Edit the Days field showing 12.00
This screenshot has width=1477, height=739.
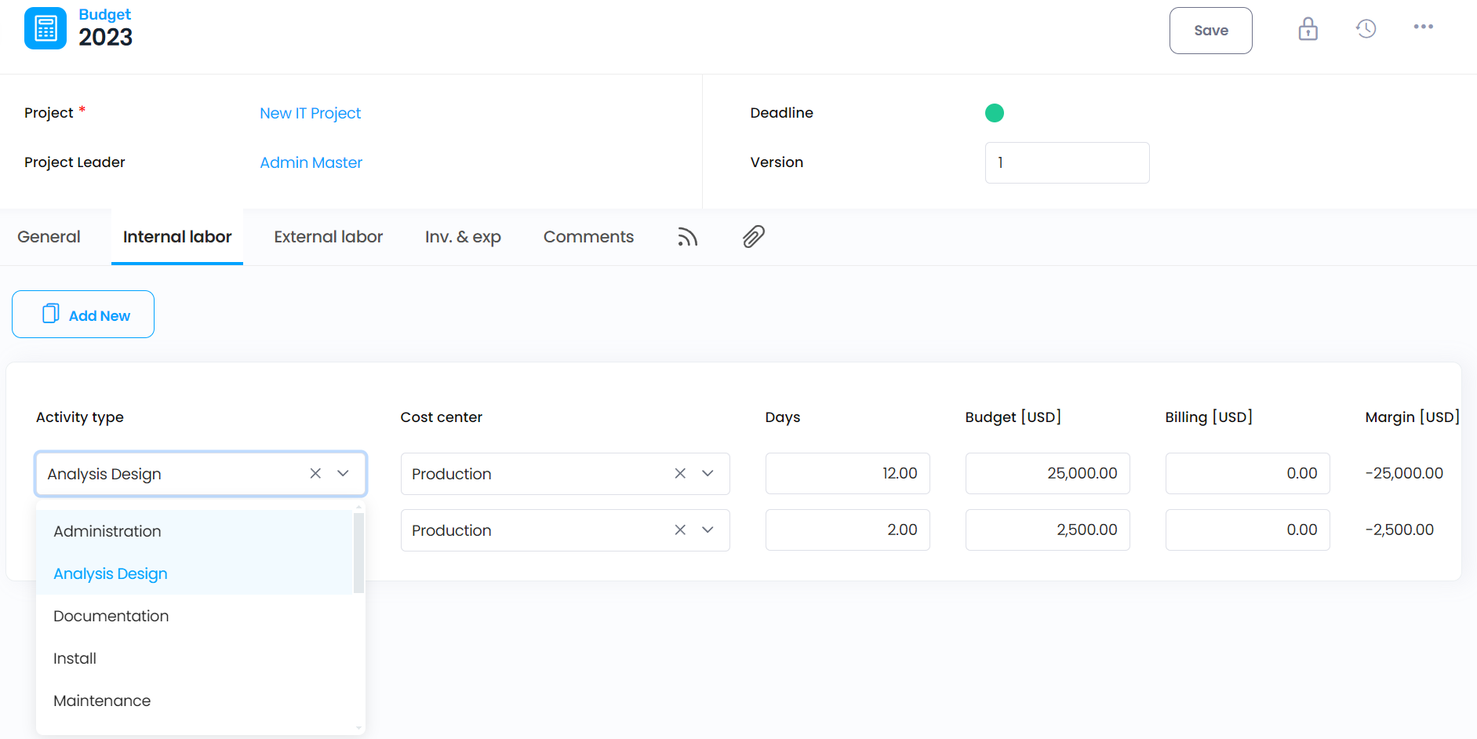847,473
